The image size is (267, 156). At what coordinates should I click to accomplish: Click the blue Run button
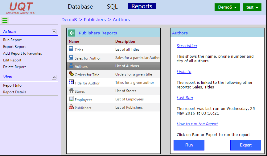click(x=189, y=145)
